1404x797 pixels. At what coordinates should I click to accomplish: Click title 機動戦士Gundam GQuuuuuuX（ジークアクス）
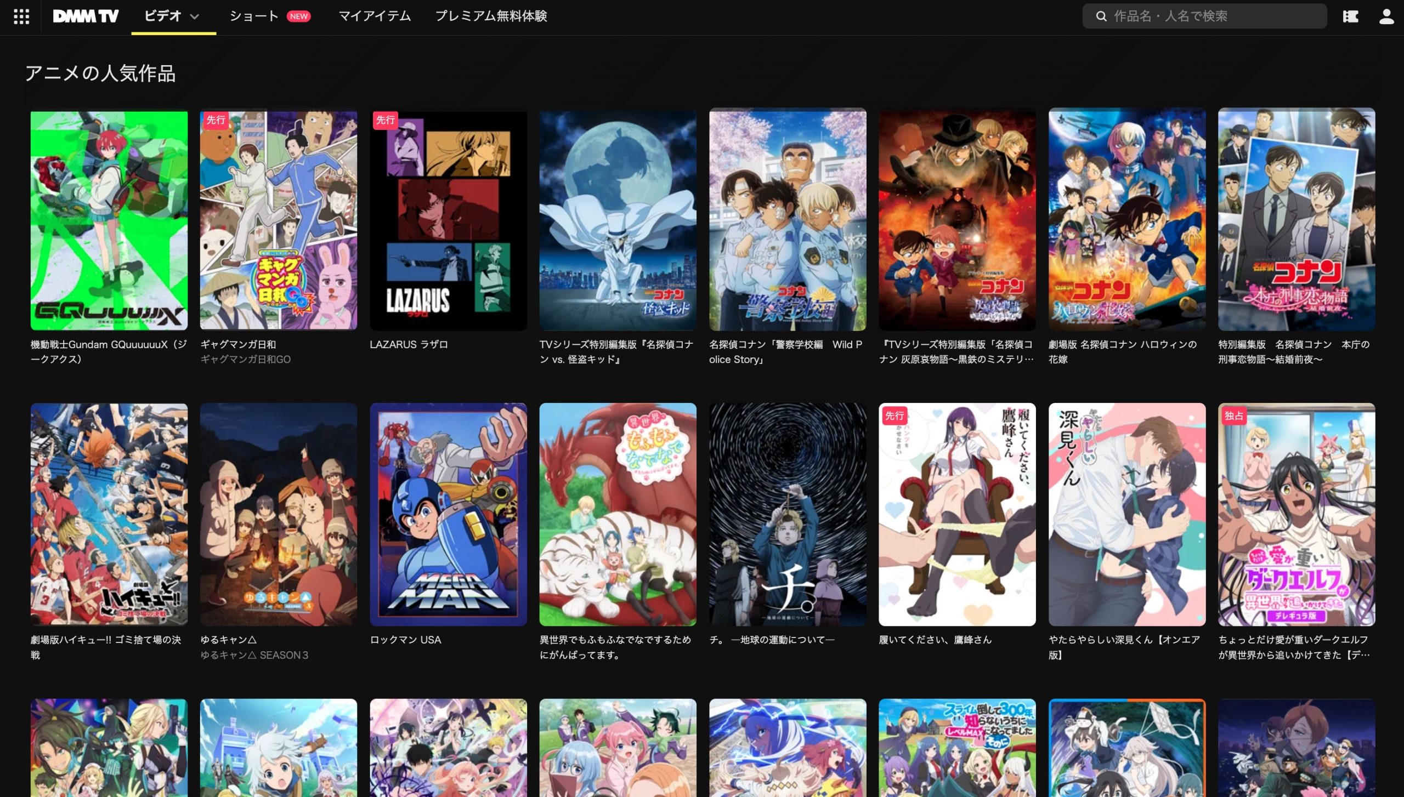(109, 352)
